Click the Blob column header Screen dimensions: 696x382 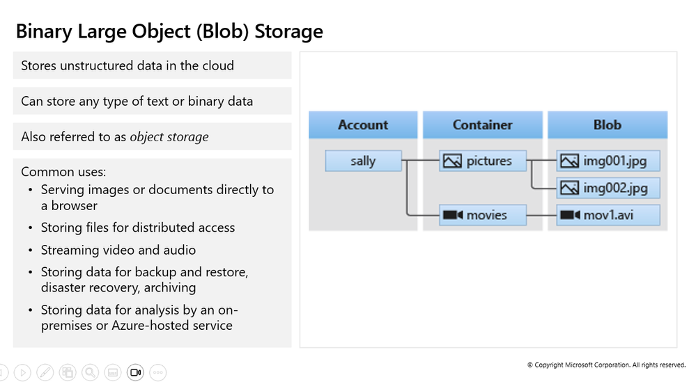(607, 125)
